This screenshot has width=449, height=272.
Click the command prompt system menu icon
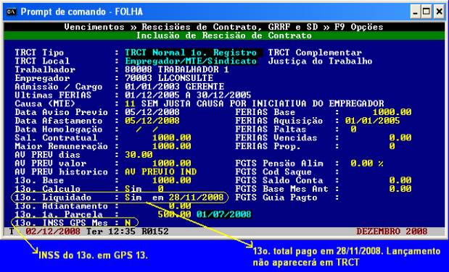(11, 12)
